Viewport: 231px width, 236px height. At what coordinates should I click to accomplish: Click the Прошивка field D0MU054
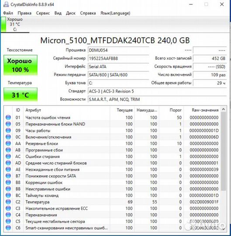click(x=118, y=50)
